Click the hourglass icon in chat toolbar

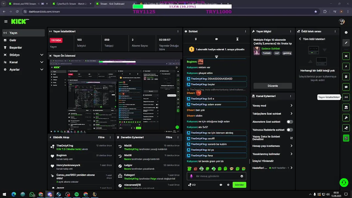coord(237,39)
